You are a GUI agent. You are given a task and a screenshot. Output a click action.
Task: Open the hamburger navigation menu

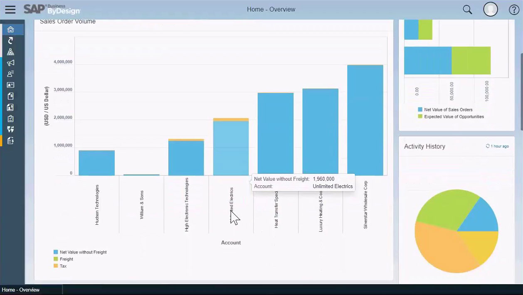tap(10, 10)
